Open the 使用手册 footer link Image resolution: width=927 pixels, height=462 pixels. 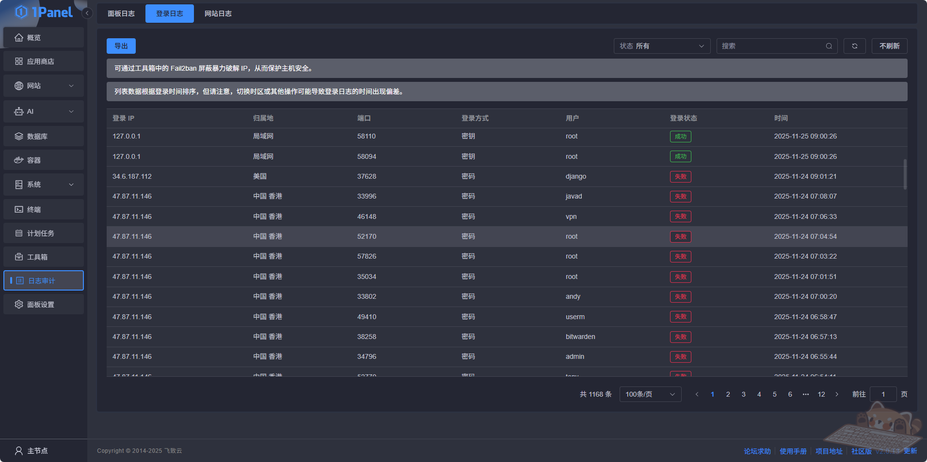tap(793, 451)
